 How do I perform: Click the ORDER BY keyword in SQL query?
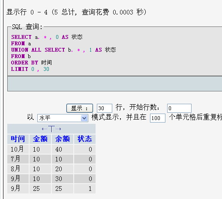(x=24, y=63)
